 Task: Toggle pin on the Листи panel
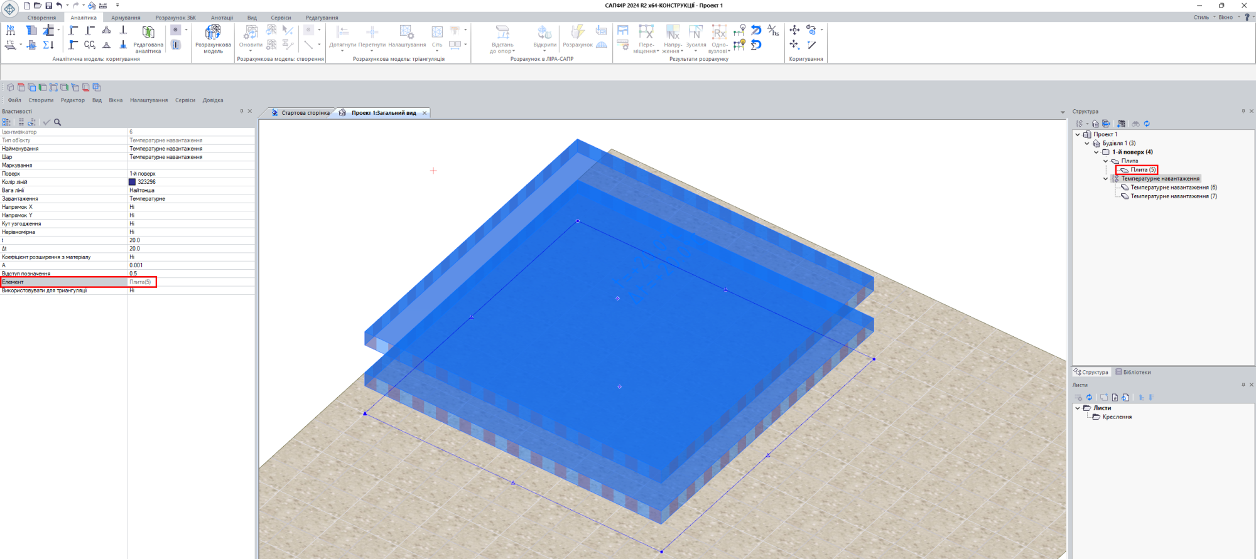tap(1243, 385)
